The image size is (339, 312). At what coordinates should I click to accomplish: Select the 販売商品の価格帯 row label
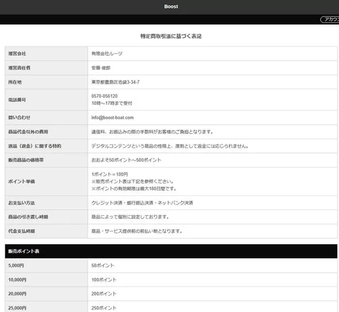click(26, 160)
